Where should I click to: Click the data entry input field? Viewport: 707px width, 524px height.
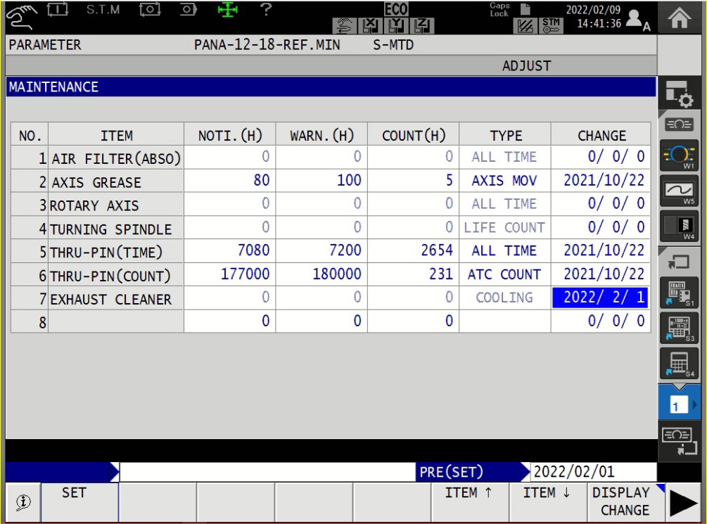click(267, 472)
